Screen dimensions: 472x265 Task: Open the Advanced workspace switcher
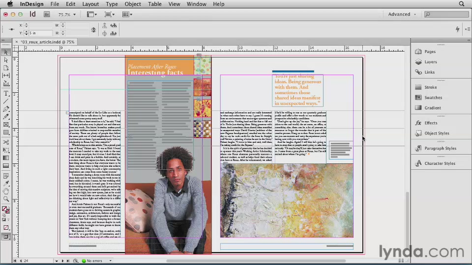[402, 14]
